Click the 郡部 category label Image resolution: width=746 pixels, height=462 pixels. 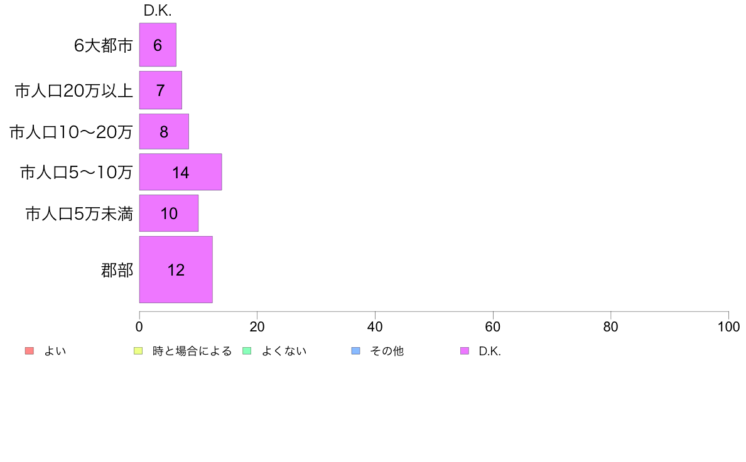[x=117, y=270]
